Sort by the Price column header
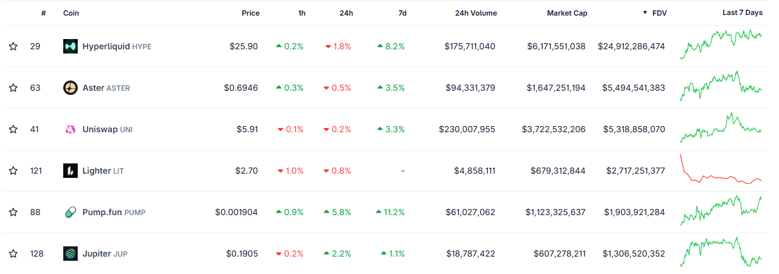The width and height of the screenshot is (779, 274). (x=251, y=13)
